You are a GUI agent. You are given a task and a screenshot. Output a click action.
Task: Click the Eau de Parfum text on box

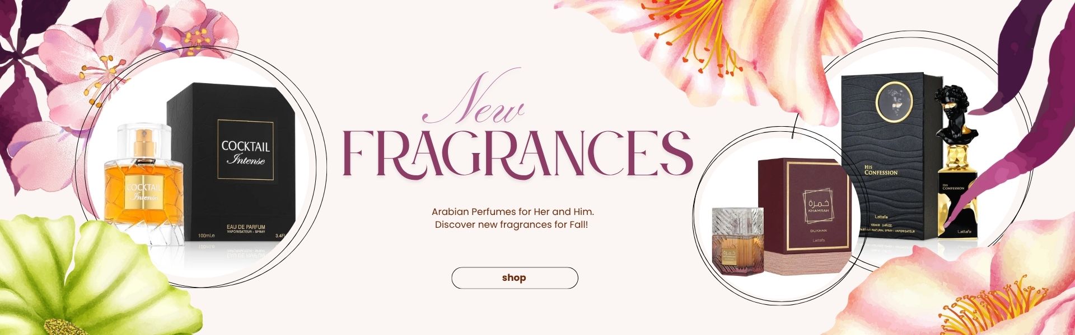246,227
